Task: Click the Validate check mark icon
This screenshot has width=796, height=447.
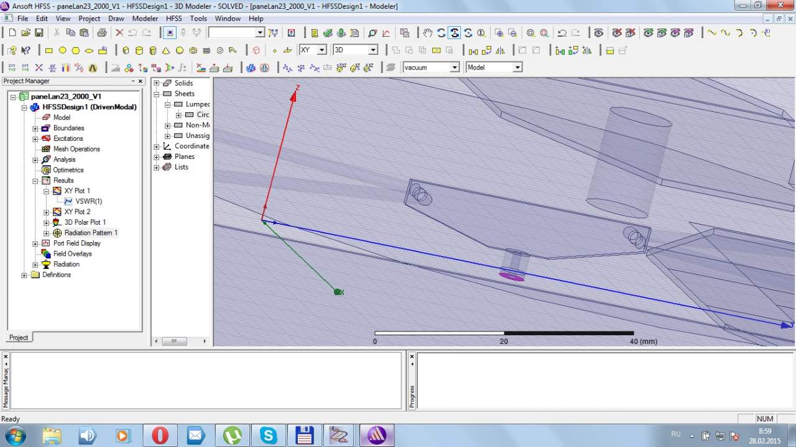Action: click(x=328, y=33)
